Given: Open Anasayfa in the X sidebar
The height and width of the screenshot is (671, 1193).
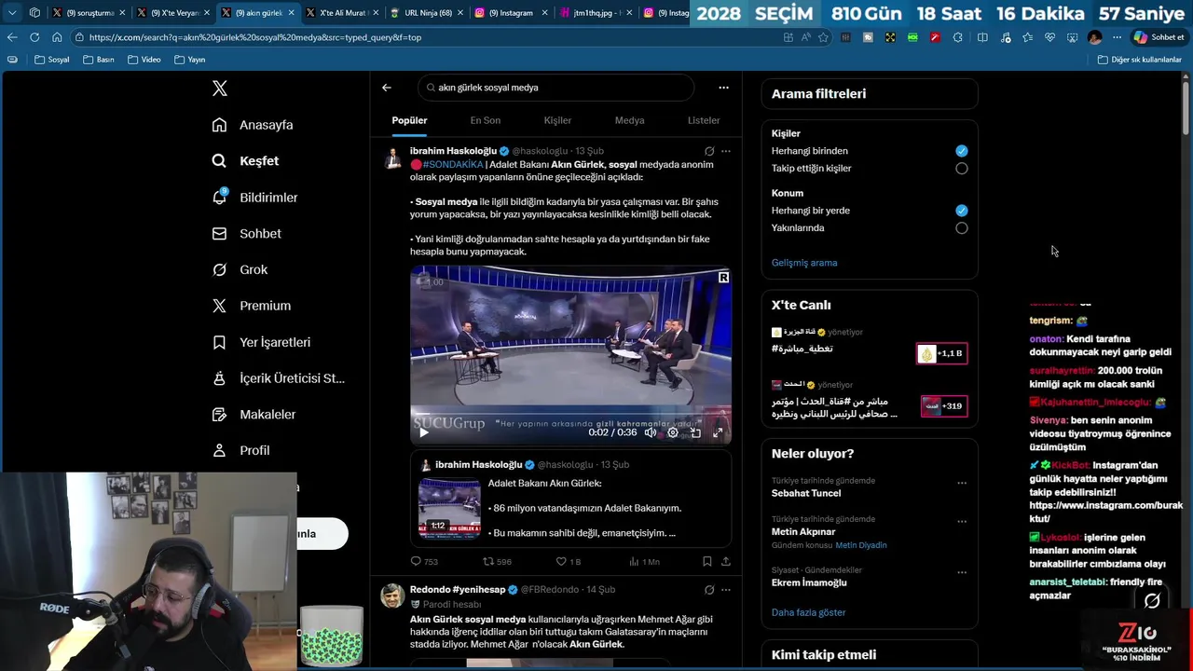Looking at the screenshot, I should click(x=253, y=125).
